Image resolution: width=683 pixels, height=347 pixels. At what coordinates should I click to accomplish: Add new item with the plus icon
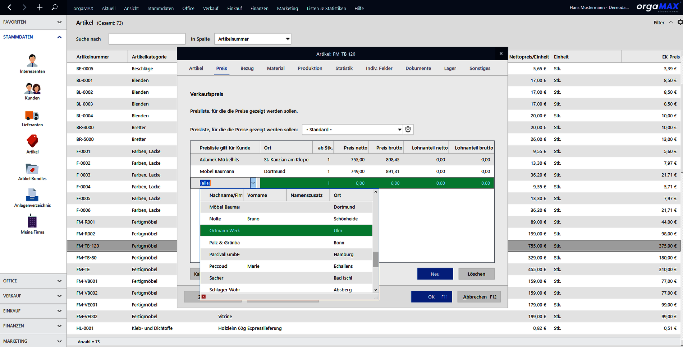40,7
